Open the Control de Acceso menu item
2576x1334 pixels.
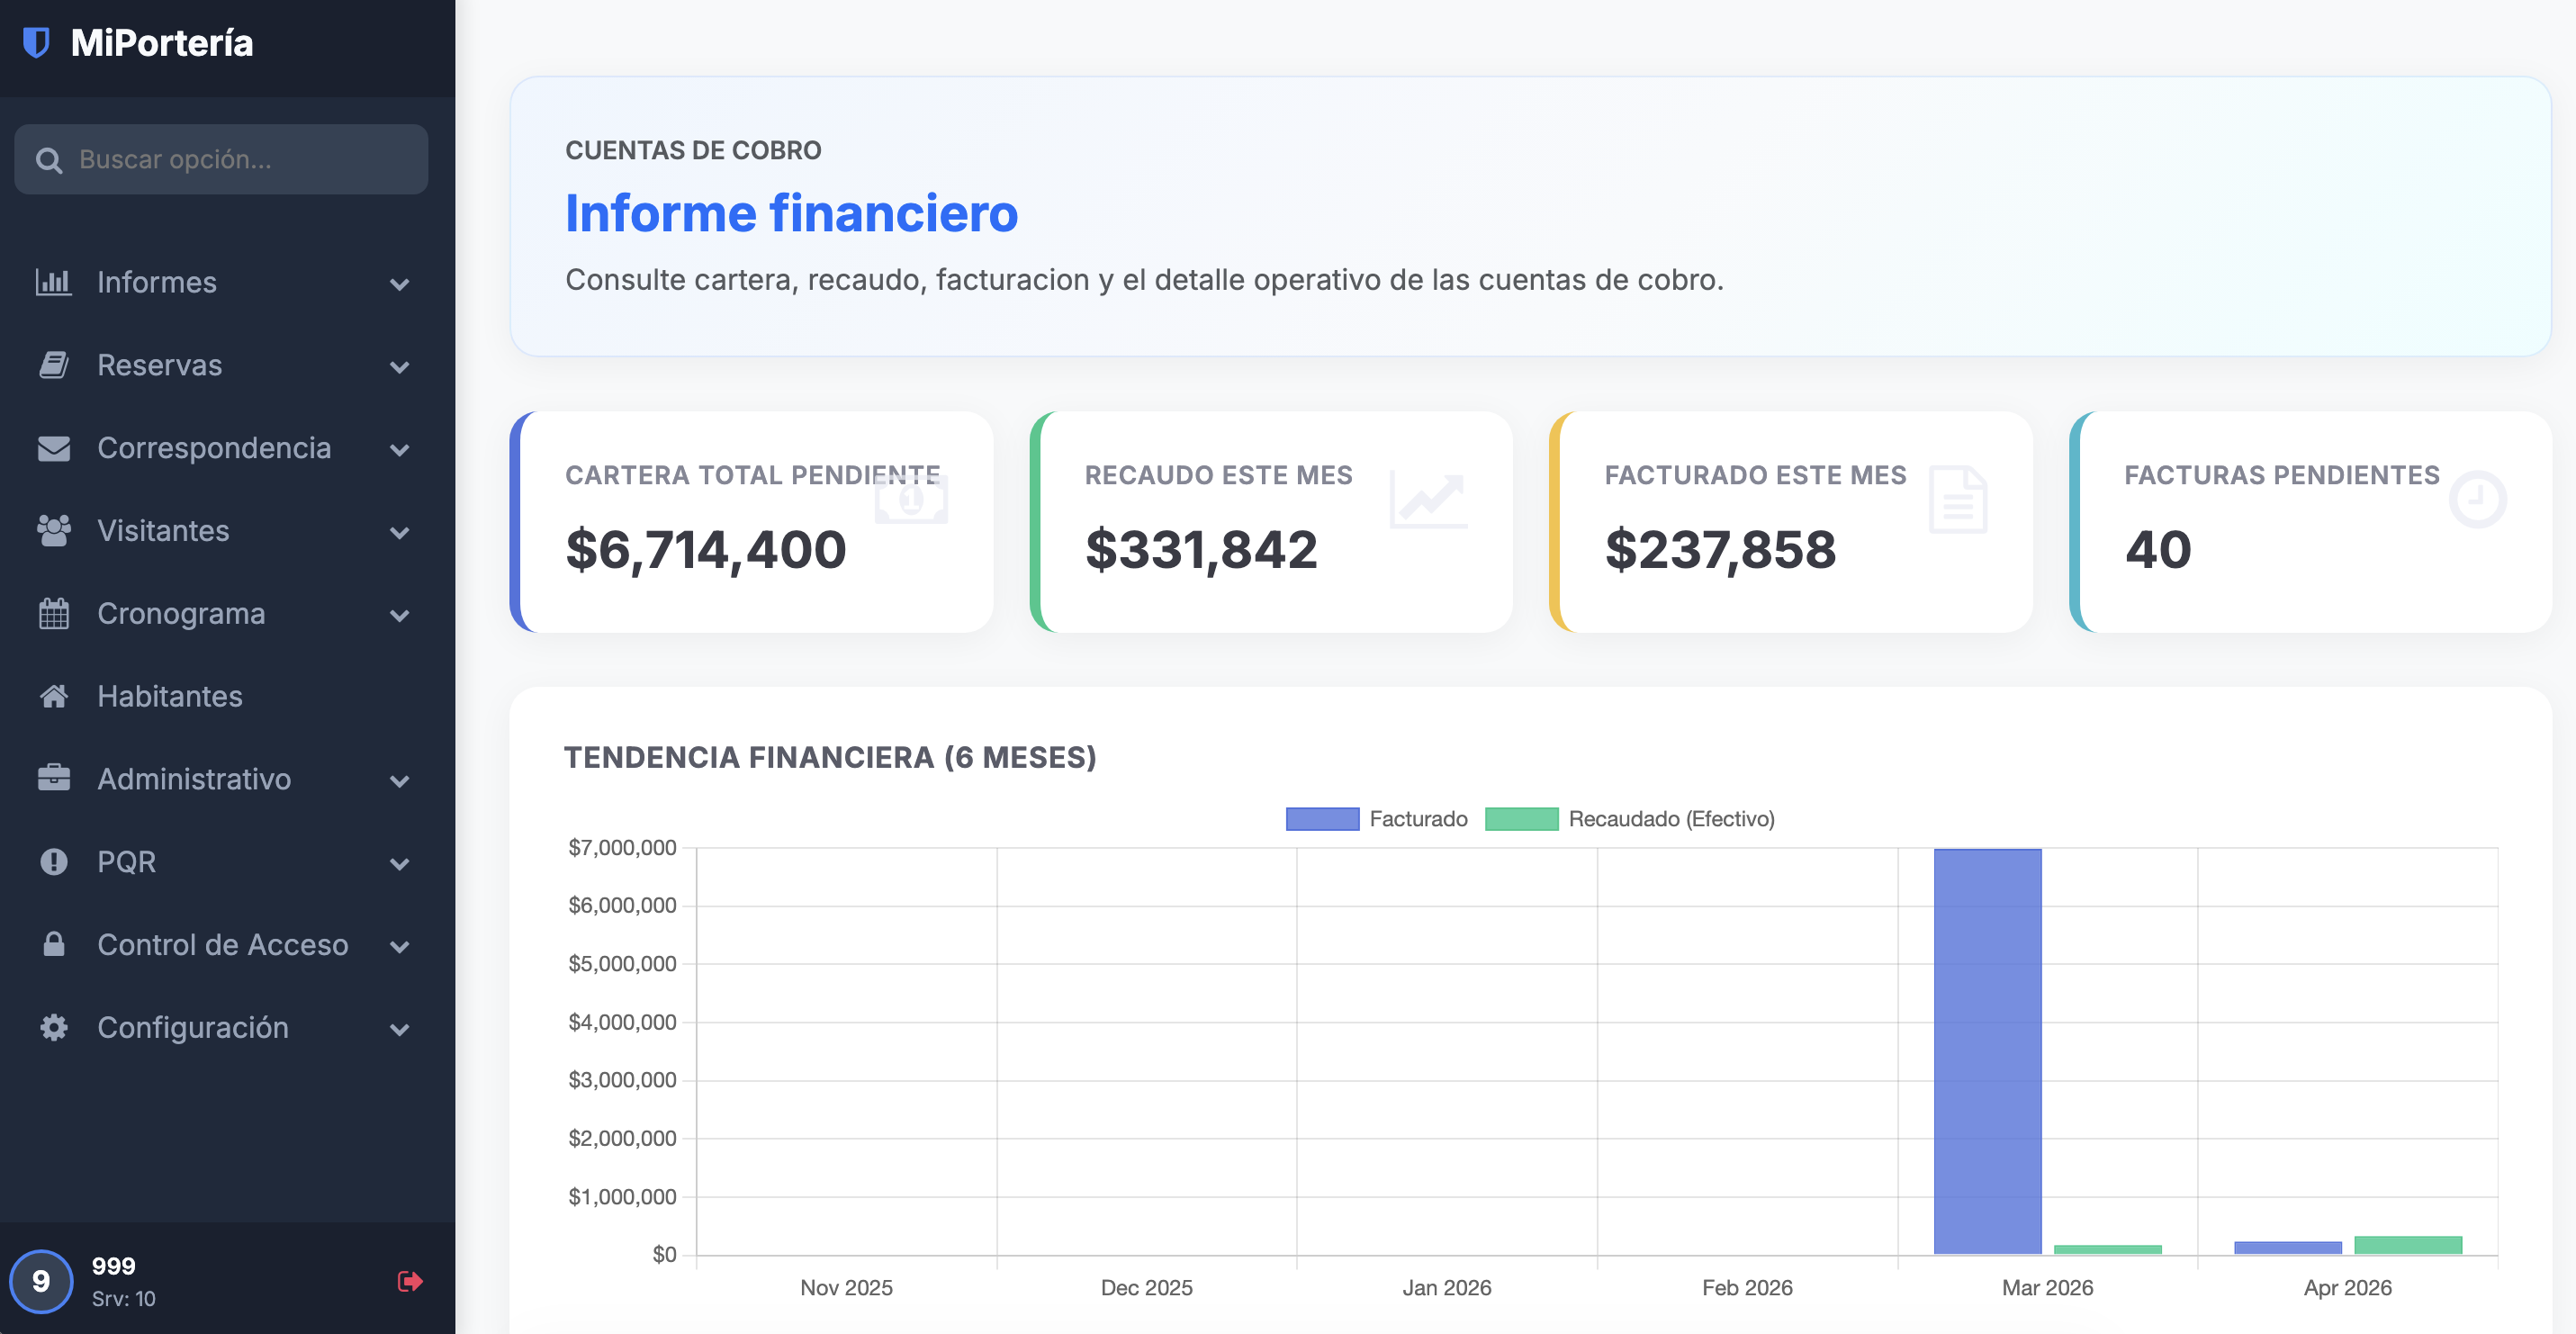pyautogui.click(x=223, y=944)
